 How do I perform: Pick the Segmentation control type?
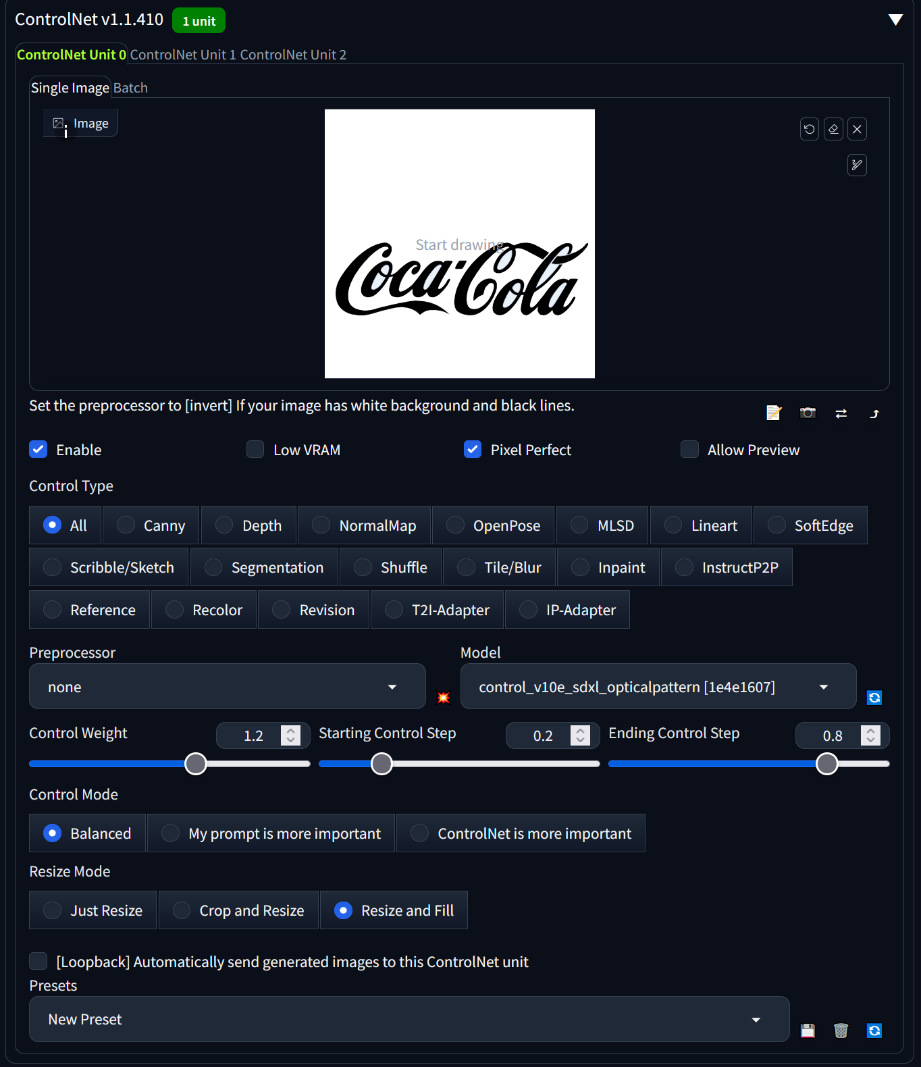[x=264, y=567]
